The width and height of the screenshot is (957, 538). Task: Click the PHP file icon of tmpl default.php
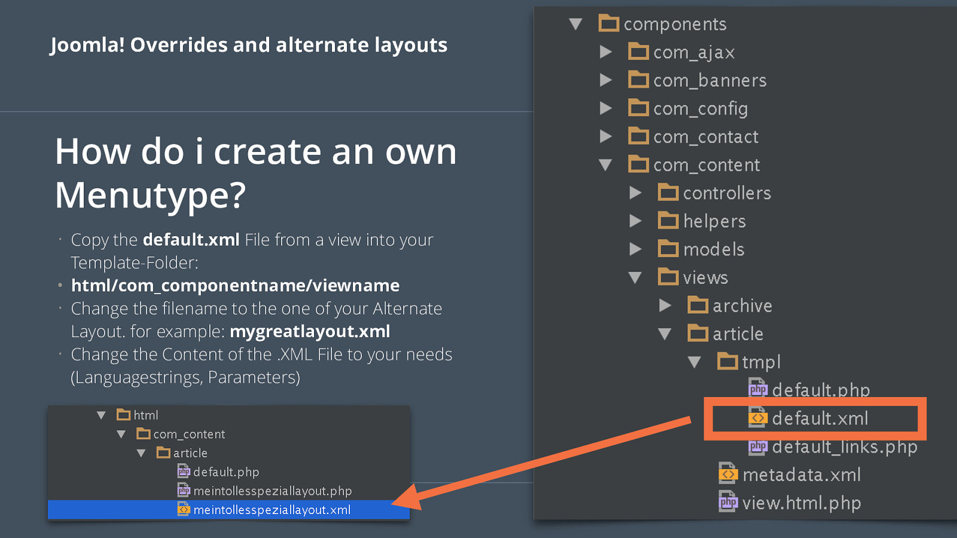(x=757, y=388)
